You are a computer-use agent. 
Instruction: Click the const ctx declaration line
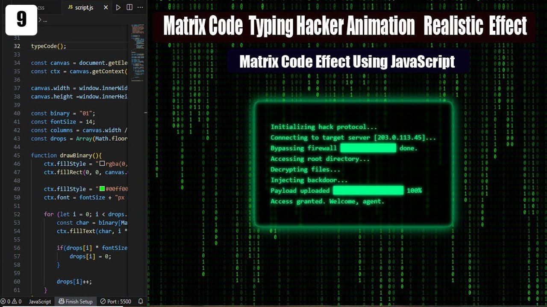(x=79, y=71)
